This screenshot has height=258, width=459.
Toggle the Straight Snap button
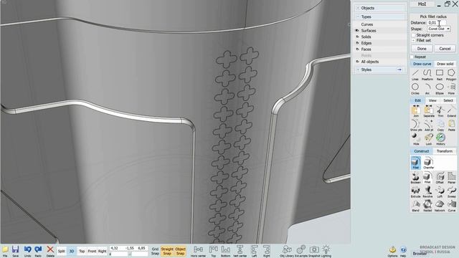click(x=167, y=251)
